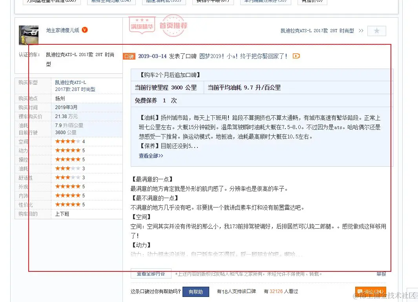Click the video icon after review title
The width and height of the screenshot is (418, 302).
click(296, 56)
